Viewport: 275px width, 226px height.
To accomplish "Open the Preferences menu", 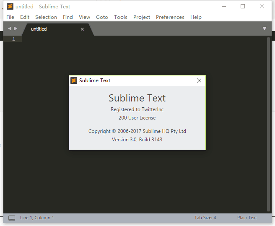I will [170, 17].
